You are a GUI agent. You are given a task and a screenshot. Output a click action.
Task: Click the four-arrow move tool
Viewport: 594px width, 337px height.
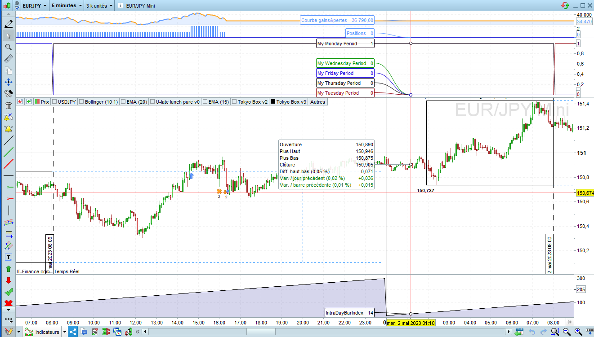(8, 82)
